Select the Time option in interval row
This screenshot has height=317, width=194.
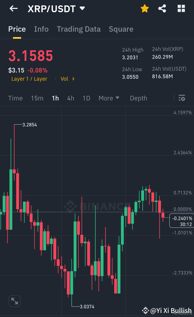(x=15, y=98)
